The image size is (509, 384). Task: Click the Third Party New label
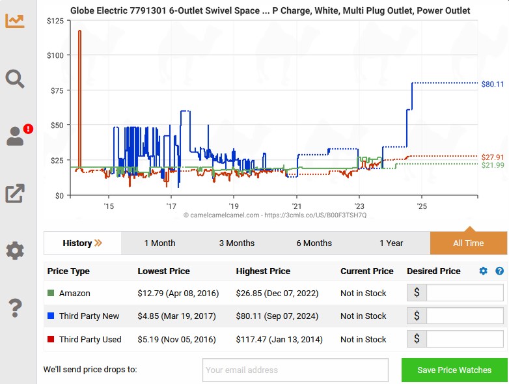(x=89, y=316)
